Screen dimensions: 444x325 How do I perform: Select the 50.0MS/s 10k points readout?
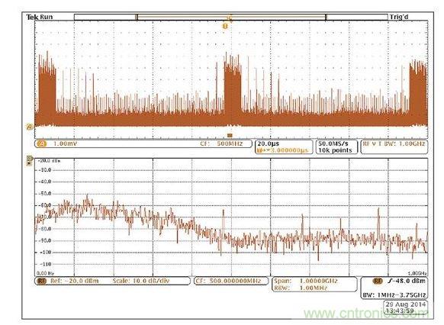(x=335, y=147)
